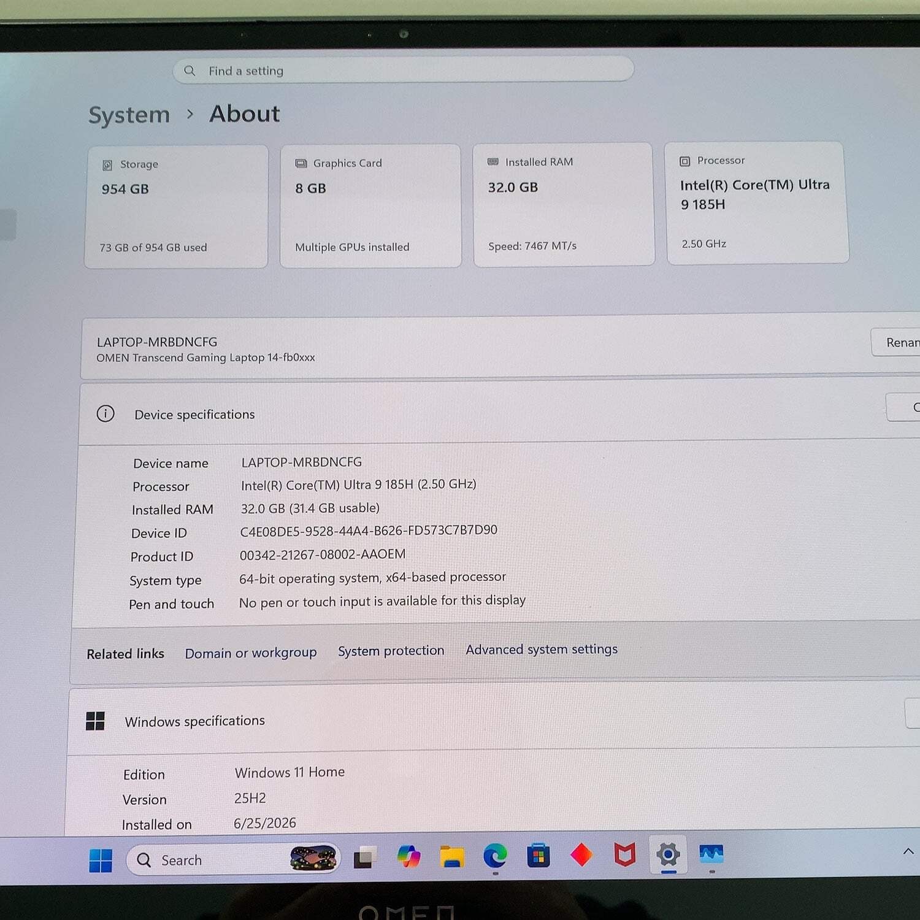Screen dimensions: 920x920
Task: Open the Domain or workgroup link
Action: click(251, 653)
